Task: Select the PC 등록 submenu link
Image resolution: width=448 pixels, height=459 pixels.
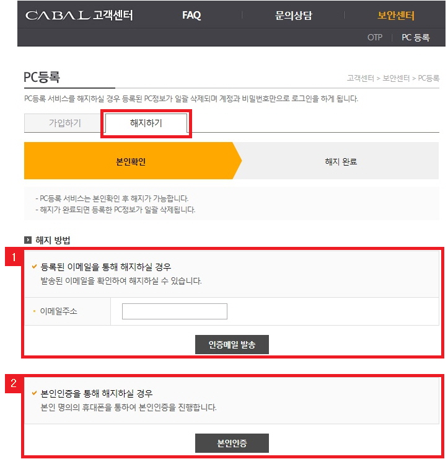Action: click(x=415, y=37)
